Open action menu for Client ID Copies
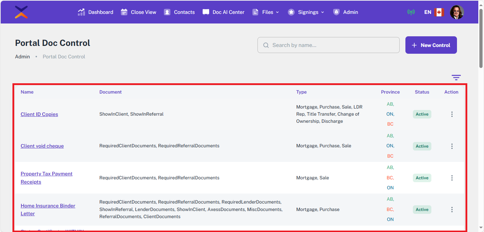This screenshot has width=484, height=232. (452, 114)
